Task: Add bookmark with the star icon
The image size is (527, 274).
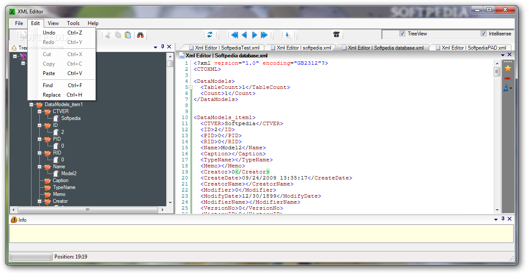Action: click(508, 68)
